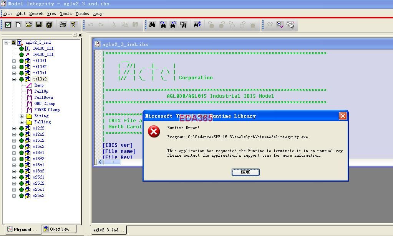393x236 pixels.
Task: Click the eye with checkmark toolbar icon
Action: [x=280, y=25]
